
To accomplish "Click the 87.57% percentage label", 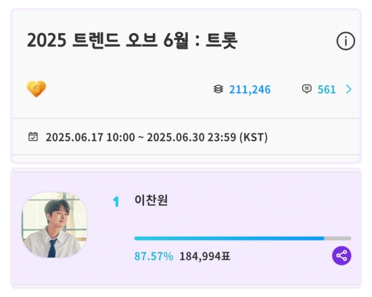I will 154,256.
